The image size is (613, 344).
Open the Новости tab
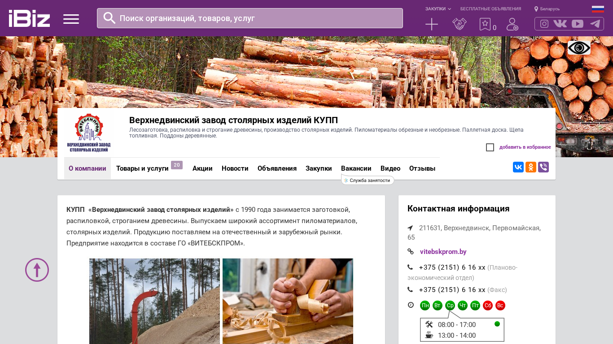click(235, 168)
